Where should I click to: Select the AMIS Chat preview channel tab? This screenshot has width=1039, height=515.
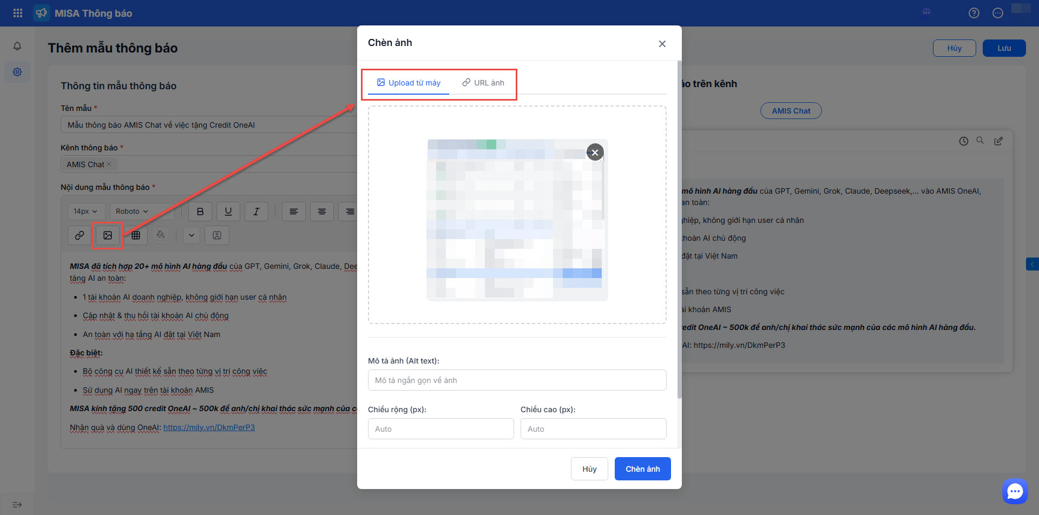791,111
